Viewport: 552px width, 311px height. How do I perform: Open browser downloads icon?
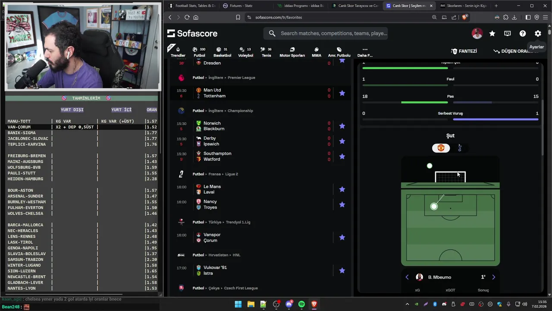point(514,17)
